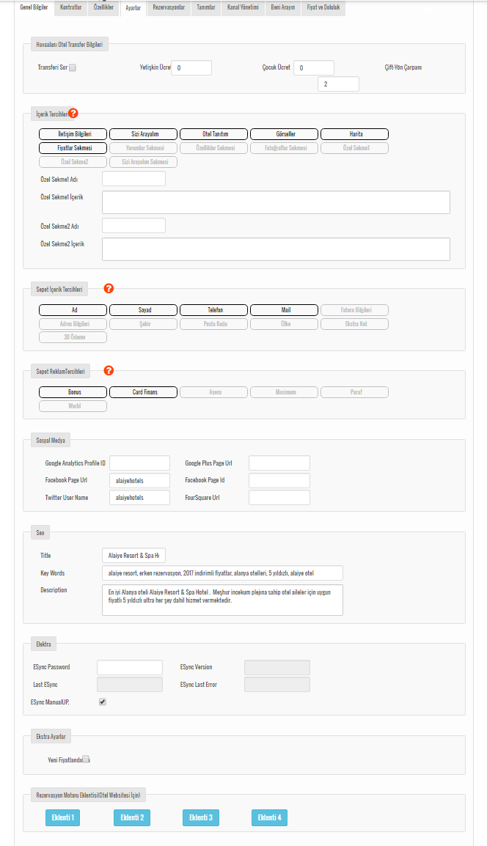Click the FourSquare Url field
The width and height of the screenshot is (487, 846).
(x=279, y=498)
